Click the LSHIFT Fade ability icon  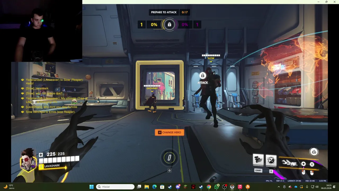[x=258, y=159]
